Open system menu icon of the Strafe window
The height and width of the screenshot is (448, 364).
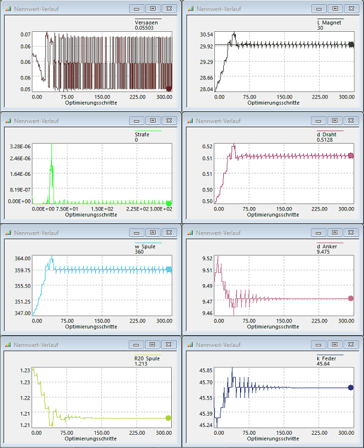(8, 120)
